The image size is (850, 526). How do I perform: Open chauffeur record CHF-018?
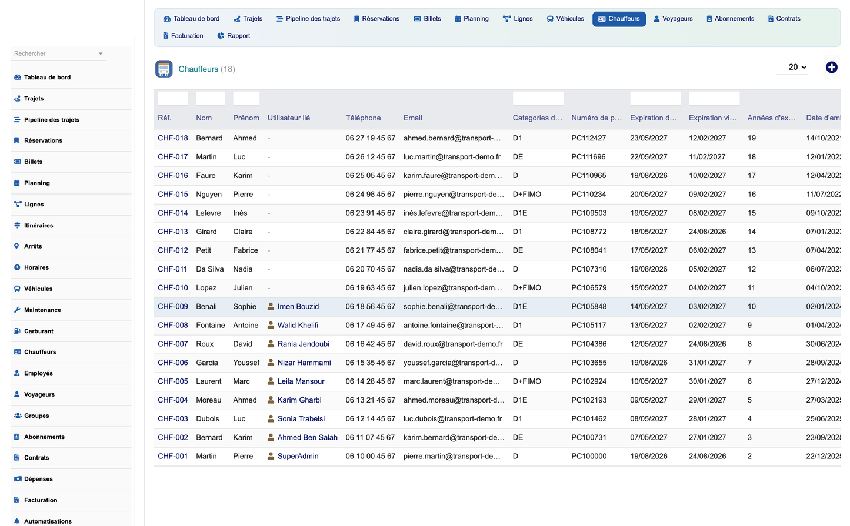[173, 138]
